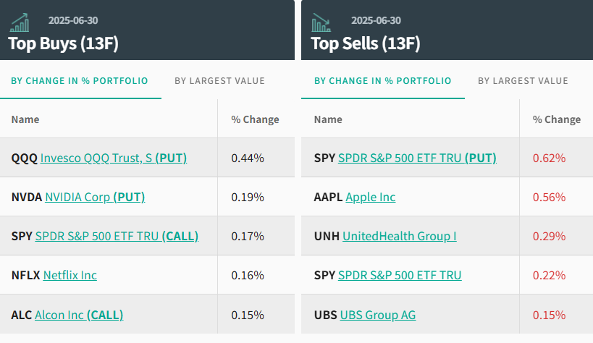Switch Top Sells to 'By Largest Value' tab
The width and height of the screenshot is (593, 343).
(523, 81)
